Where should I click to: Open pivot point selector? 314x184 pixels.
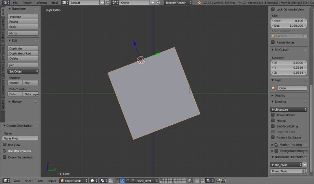point(104,181)
